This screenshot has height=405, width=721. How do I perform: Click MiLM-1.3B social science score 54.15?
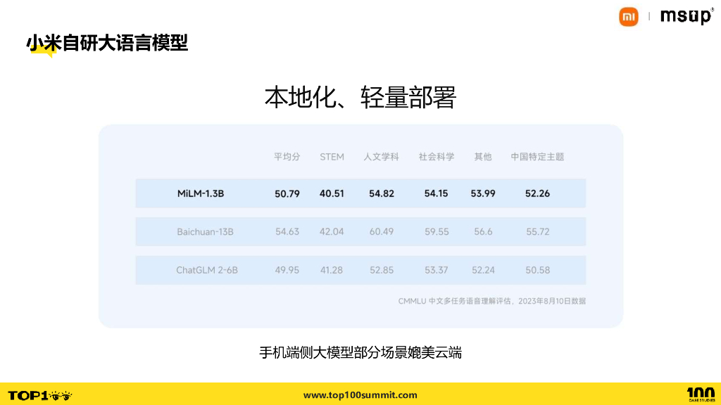(436, 194)
